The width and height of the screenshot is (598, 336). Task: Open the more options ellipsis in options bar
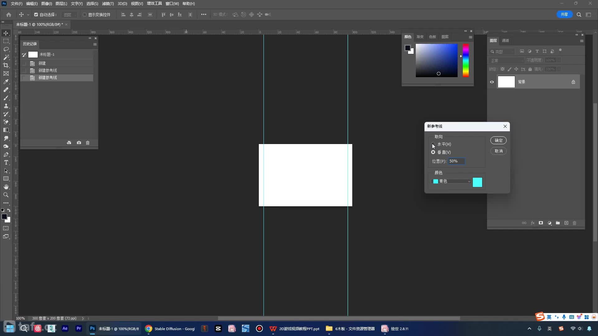point(203,15)
